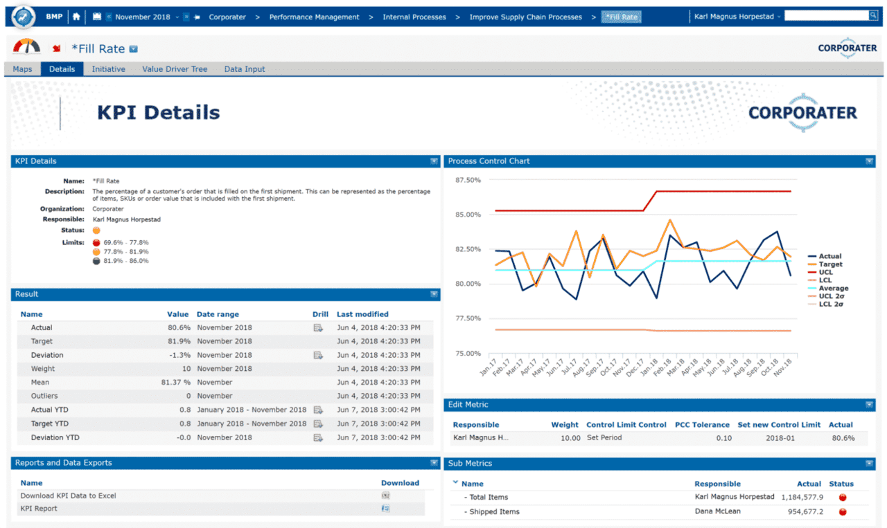Switch to the Value Driver Tree tab
Image resolution: width=887 pixels, height=528 pixels.
click(175, 69)
